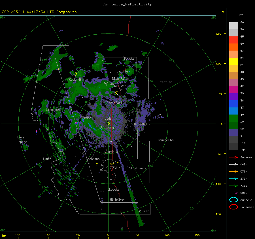The image size is (255, 239).
Task: Click the Innisfail city label
Action: coord(114,103)
